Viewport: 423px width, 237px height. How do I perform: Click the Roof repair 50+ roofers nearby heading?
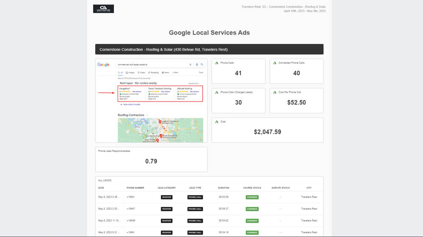(x=138, y=83)
